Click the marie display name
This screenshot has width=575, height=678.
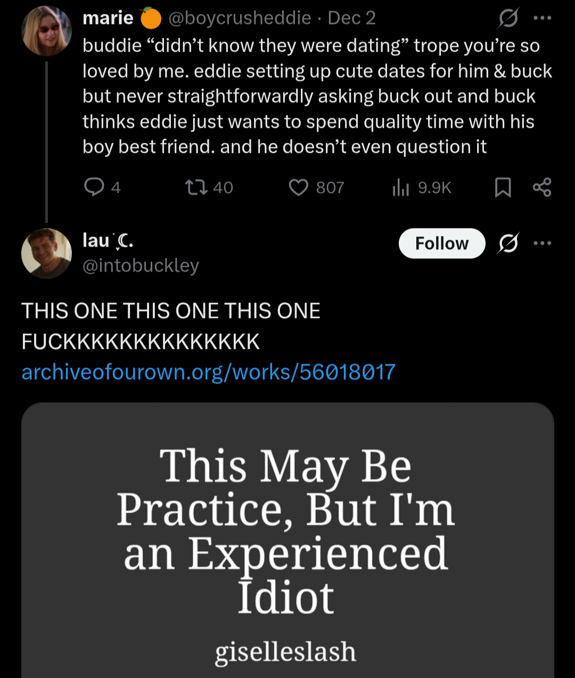[108, 18]
